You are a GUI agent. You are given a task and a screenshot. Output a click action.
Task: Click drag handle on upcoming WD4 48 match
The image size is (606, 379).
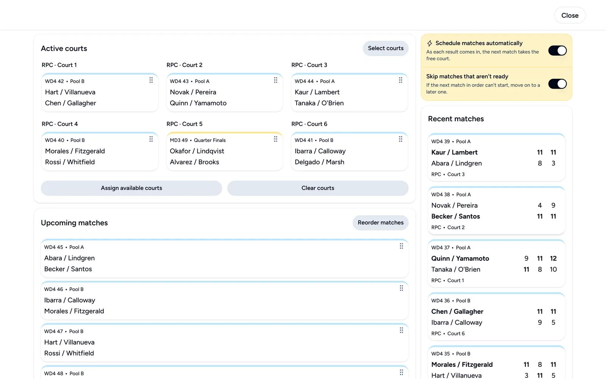401,373
